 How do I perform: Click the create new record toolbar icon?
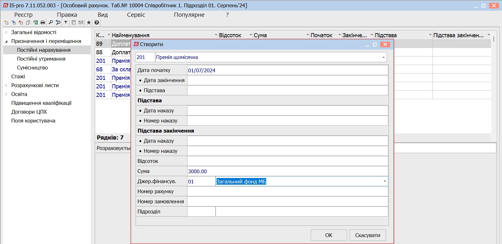pyautogui.click(x=6, y=22)
